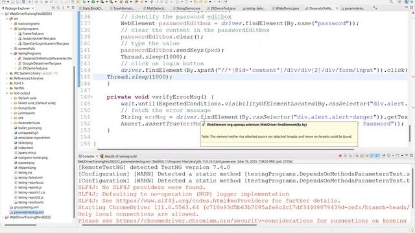Collapse the test-output folder

point(7,93)
